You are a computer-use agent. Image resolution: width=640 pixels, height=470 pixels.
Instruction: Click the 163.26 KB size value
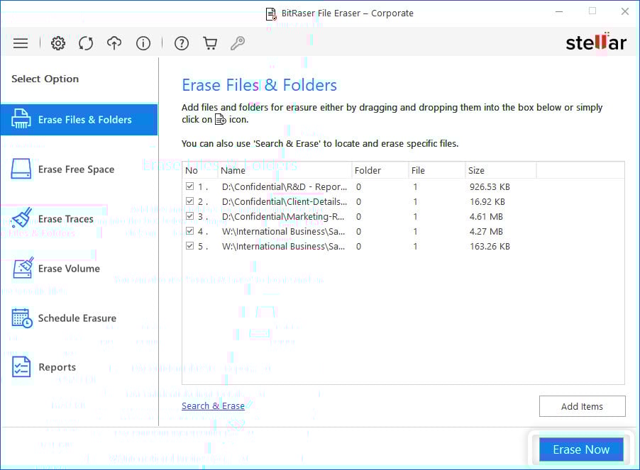coord(490,246)
